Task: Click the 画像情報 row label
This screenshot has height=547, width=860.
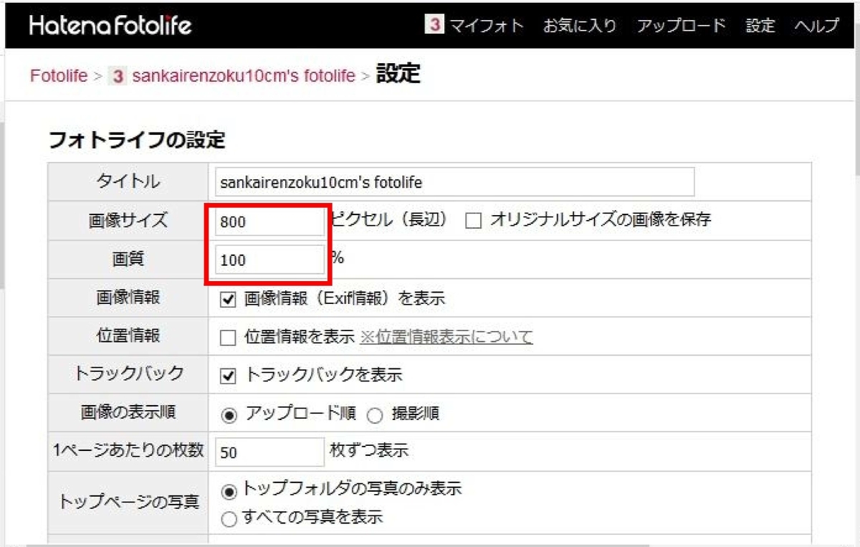Action: click(x=128, y=298)
